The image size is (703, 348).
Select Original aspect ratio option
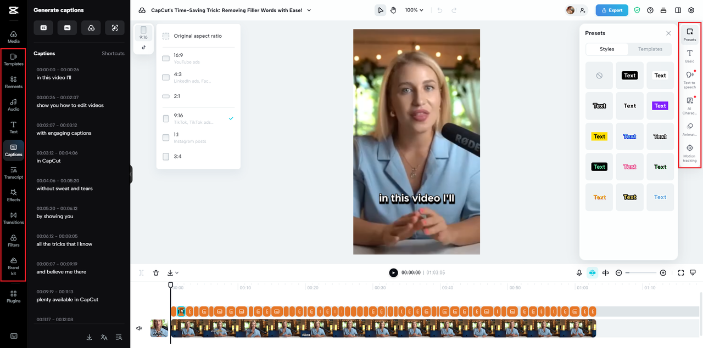point(198,36)
